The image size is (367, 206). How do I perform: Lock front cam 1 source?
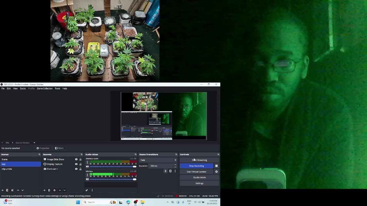(x=80, y=169)
